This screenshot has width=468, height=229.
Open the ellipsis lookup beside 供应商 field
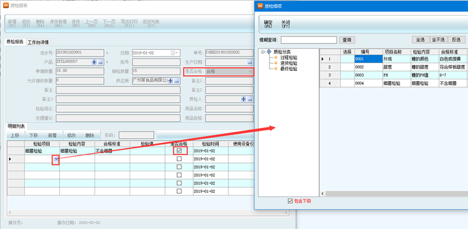[x=177, y=81]
